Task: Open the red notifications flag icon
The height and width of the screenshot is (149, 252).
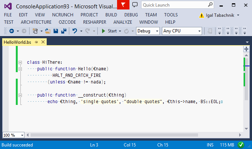Action: tap(123, 5)
